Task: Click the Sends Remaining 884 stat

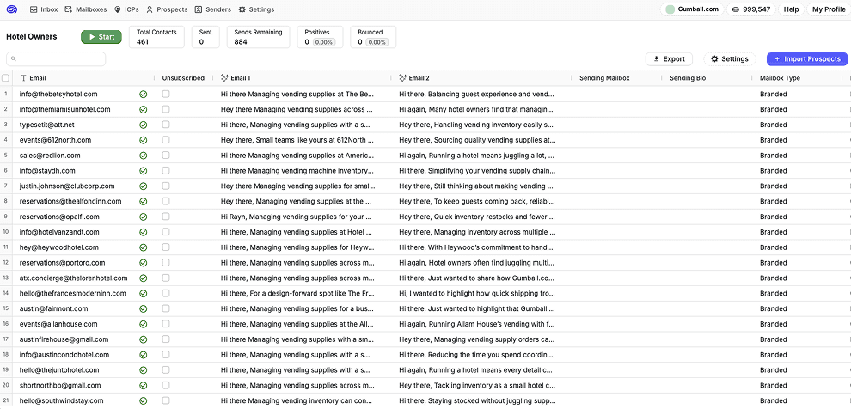Action: tap(259, 37)
